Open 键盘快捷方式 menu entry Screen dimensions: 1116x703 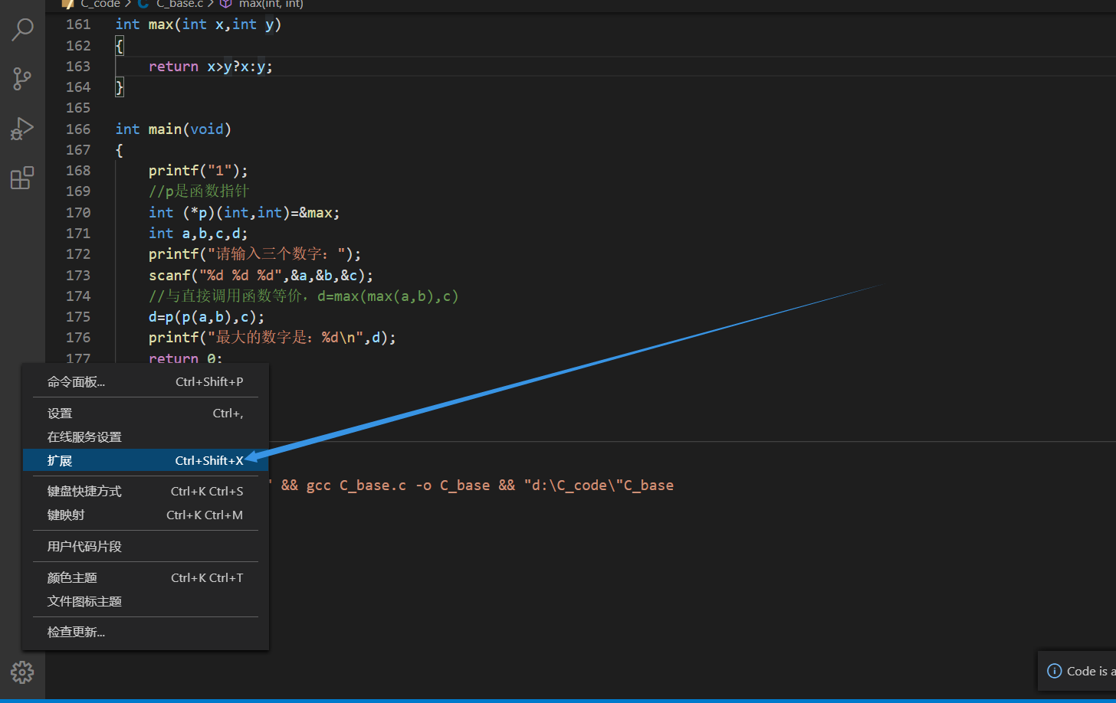point(146,491)
